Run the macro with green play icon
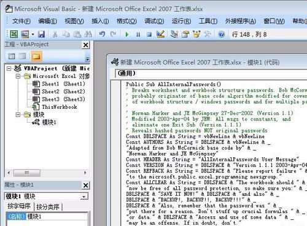 click(x=127, y=34)
